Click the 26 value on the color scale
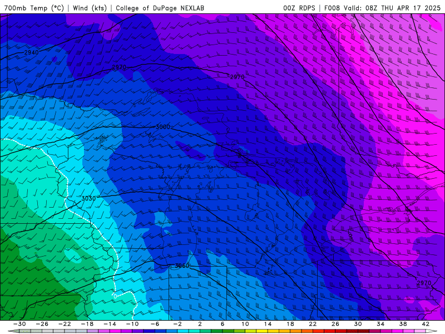 coord(335,324)
